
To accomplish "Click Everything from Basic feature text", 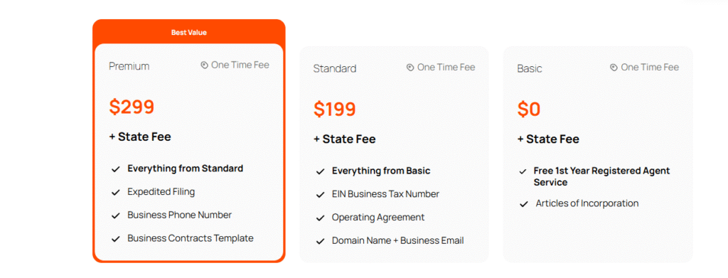I will (x=381, y=171).
